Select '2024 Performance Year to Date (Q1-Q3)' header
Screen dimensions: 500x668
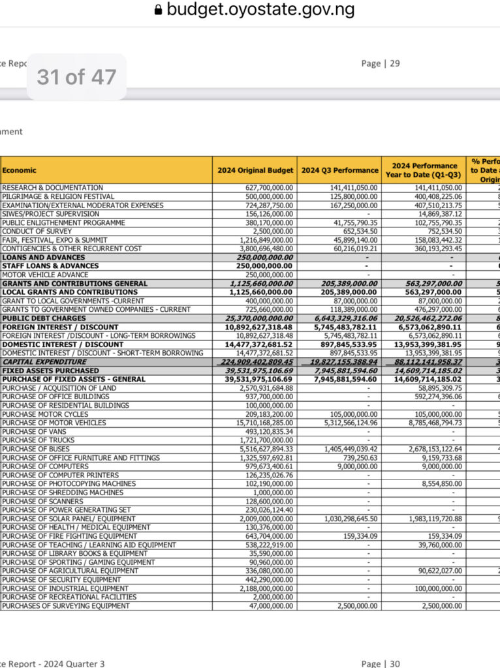point(424,170)
